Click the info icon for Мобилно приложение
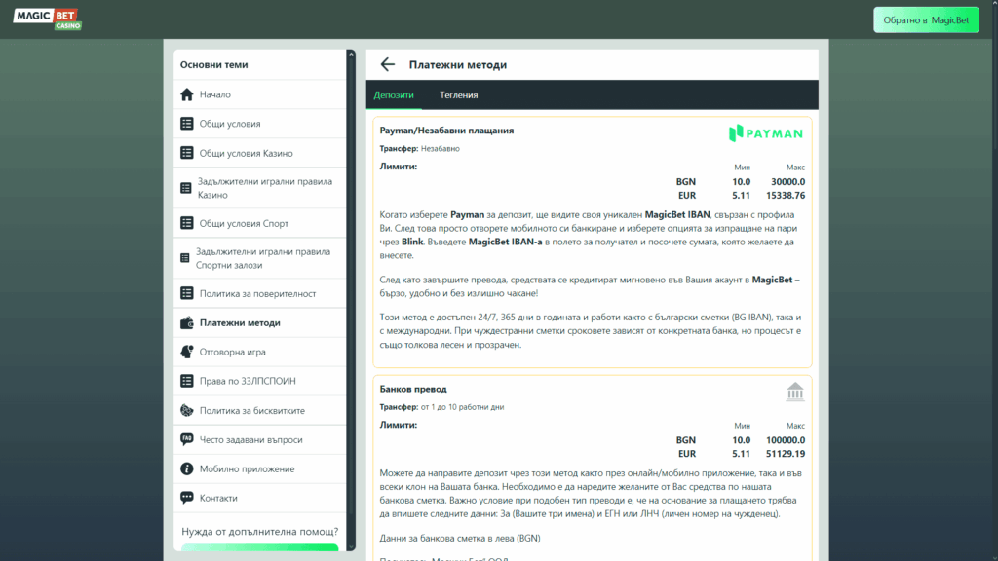Image resolution: width=998 pixels, height=561 pixels. (187, 468)
